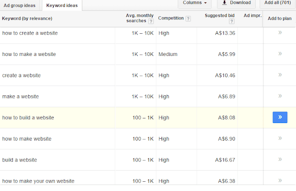Click suggested bid A$5.99
Screen dimensions: 296x191
227,54
